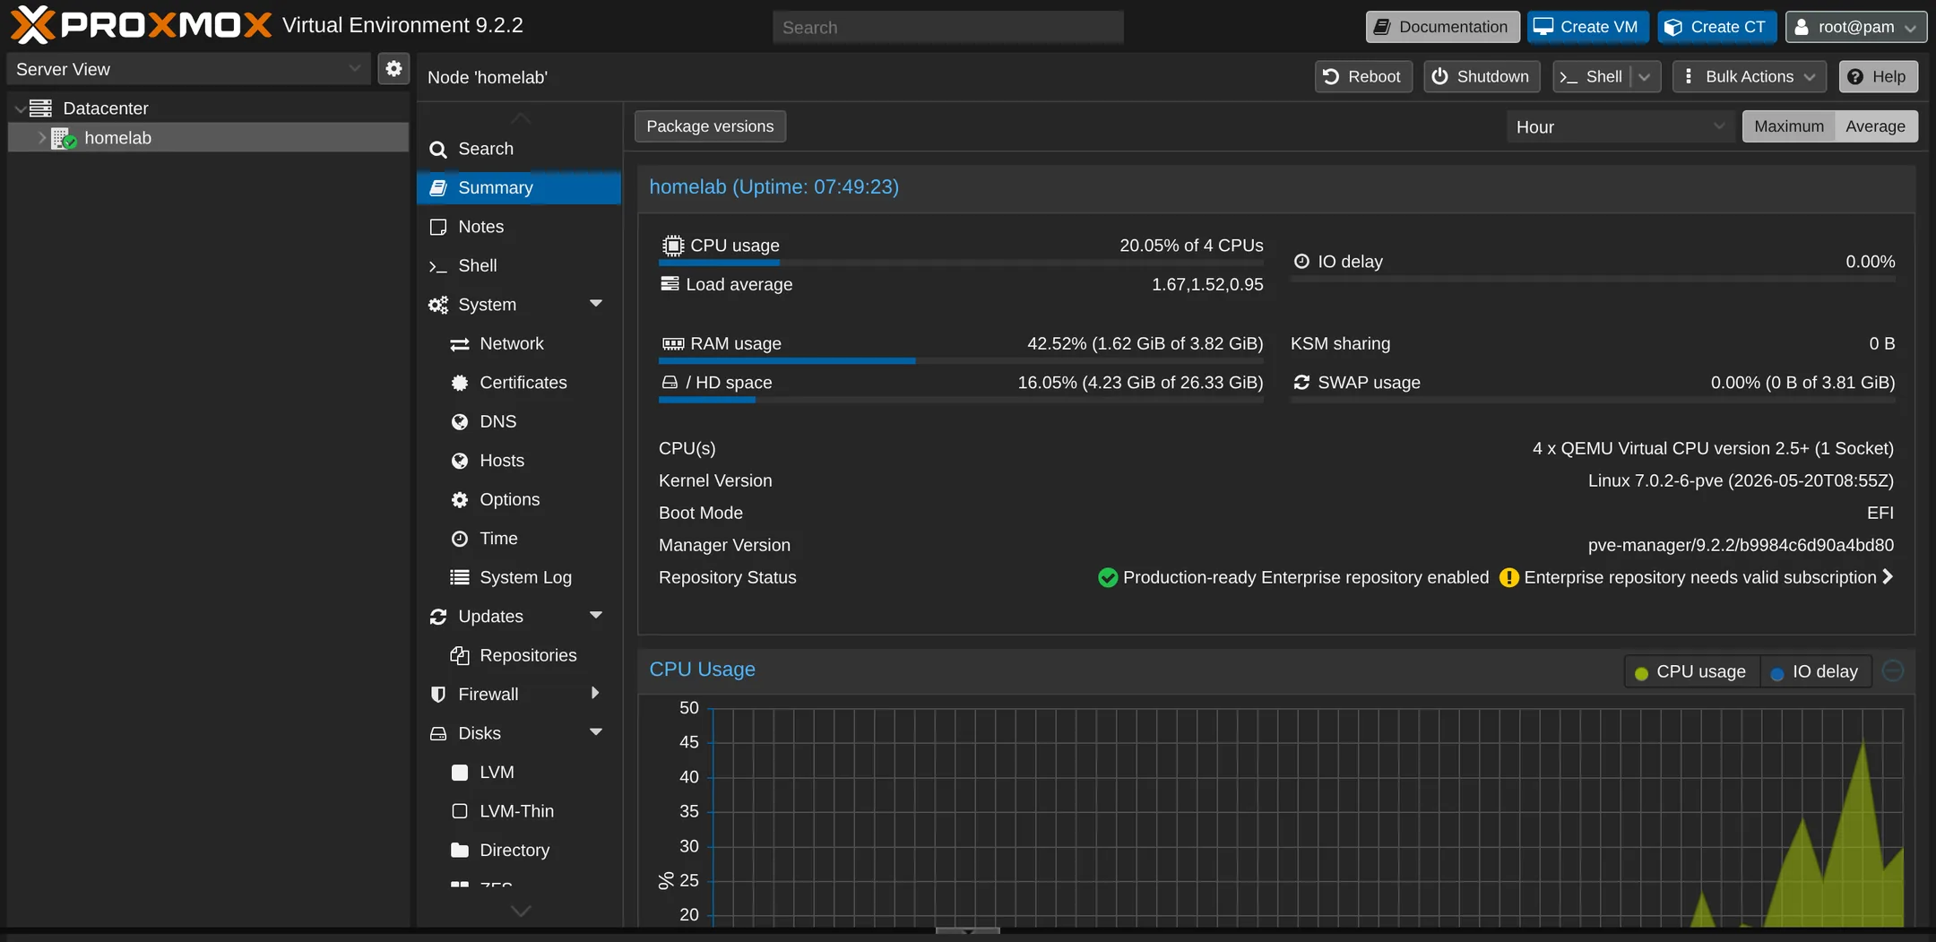Click the RAM usage memory icon
Image resolution: width=1936 pixels, height=942 pixels.
672,344
